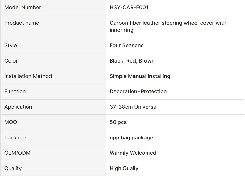This screenshot has width=245, height=177.
Task: Select the "50 pcs" value
Action: [x=118, y=122]
